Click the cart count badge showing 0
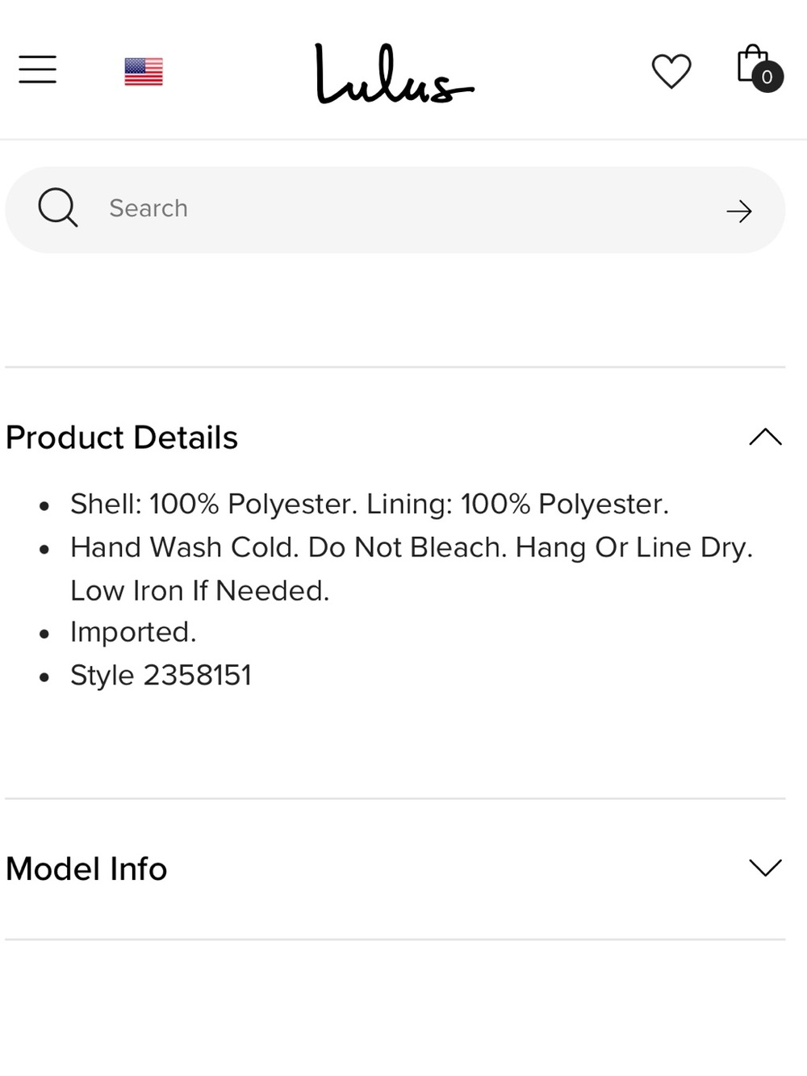This screenshot has height=1076, width=807. [767, 77]
